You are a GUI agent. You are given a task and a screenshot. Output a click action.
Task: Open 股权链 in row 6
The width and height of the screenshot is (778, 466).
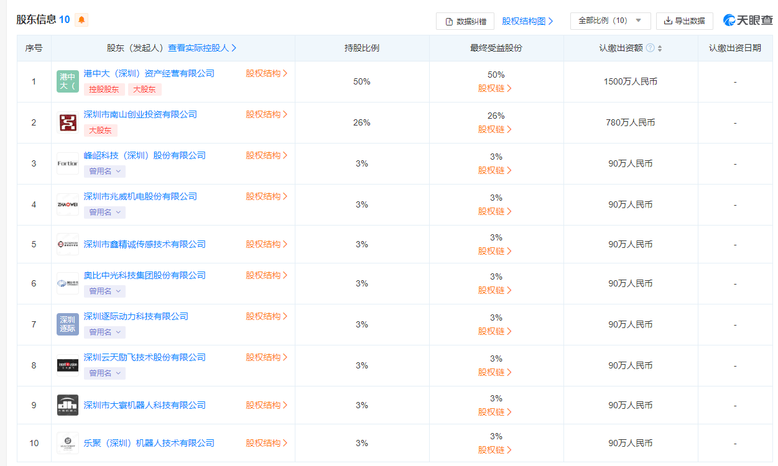pos(495,290)
